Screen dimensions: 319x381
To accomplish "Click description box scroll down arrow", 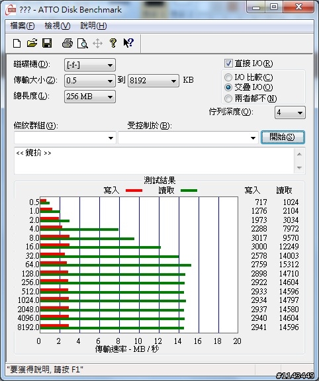I will tap(299, 167).
